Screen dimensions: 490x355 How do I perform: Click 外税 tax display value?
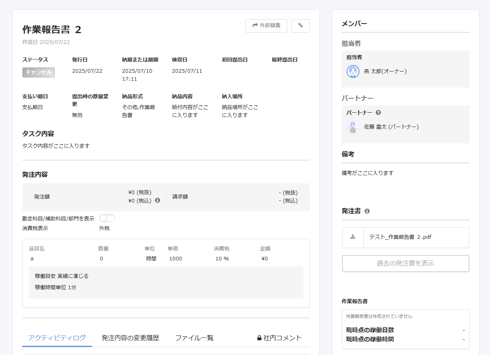click(104, 228)
